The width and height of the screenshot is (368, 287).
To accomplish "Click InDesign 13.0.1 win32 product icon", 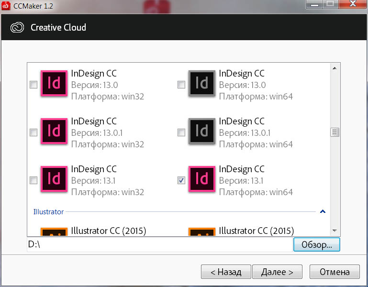I will click(x=54, y=131).
